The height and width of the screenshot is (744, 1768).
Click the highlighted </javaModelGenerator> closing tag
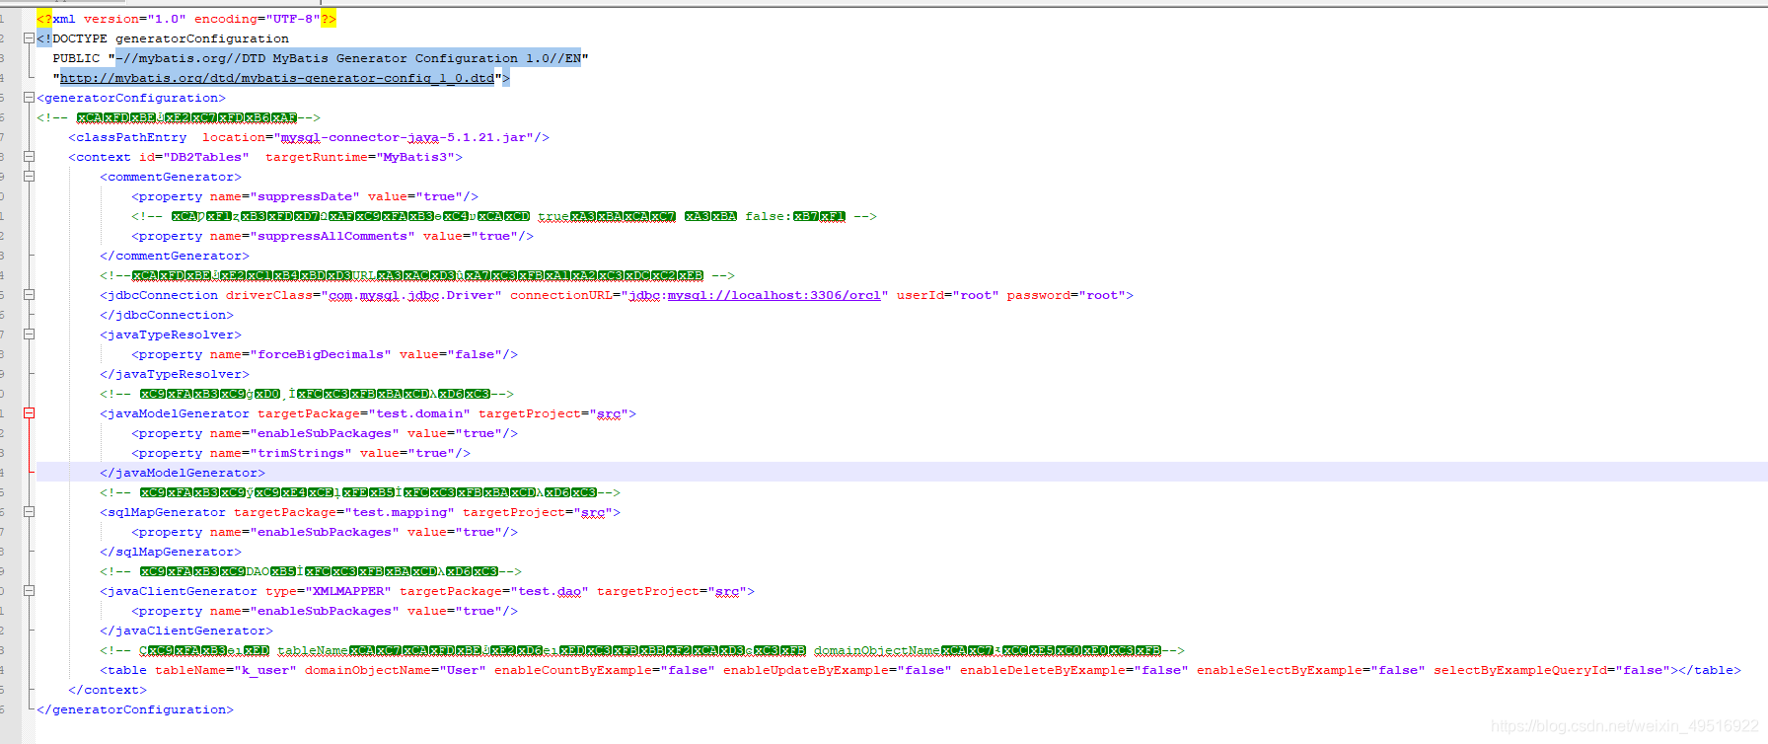[x=183, y=473]
